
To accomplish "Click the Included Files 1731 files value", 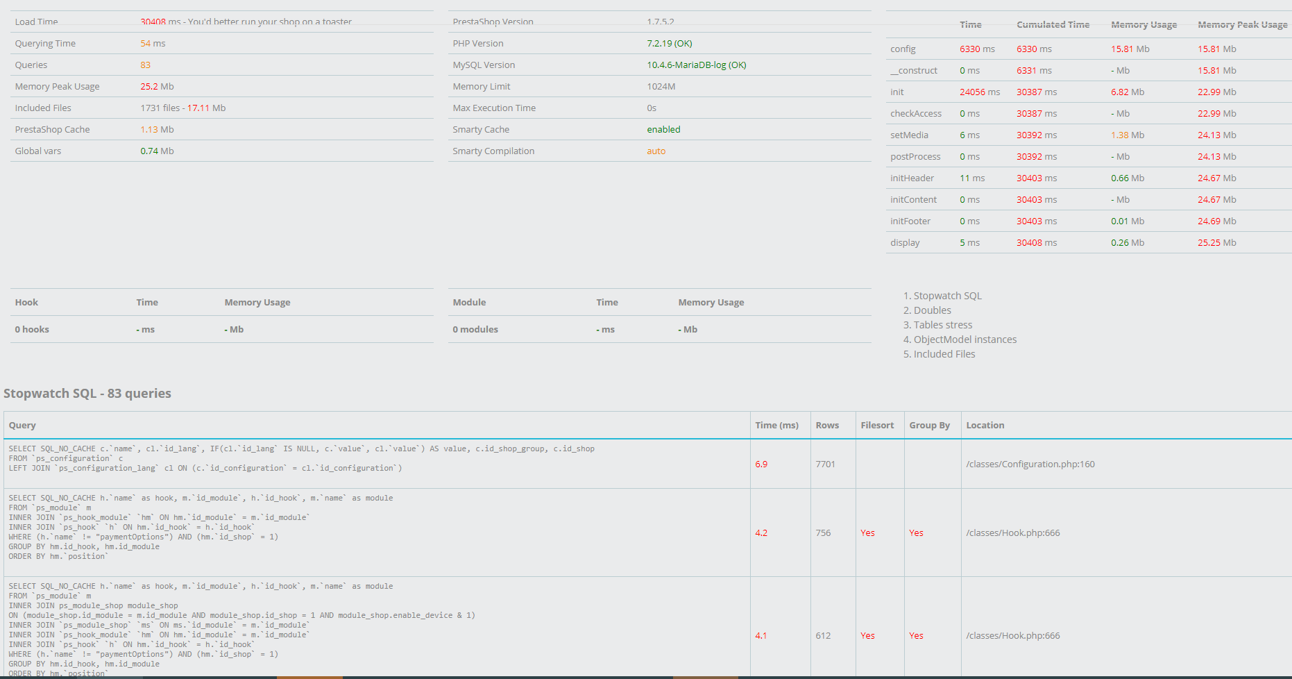I will click(x=160, y=108).
